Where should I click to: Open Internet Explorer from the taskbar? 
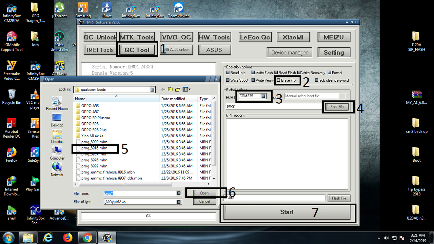coord(48,238)
